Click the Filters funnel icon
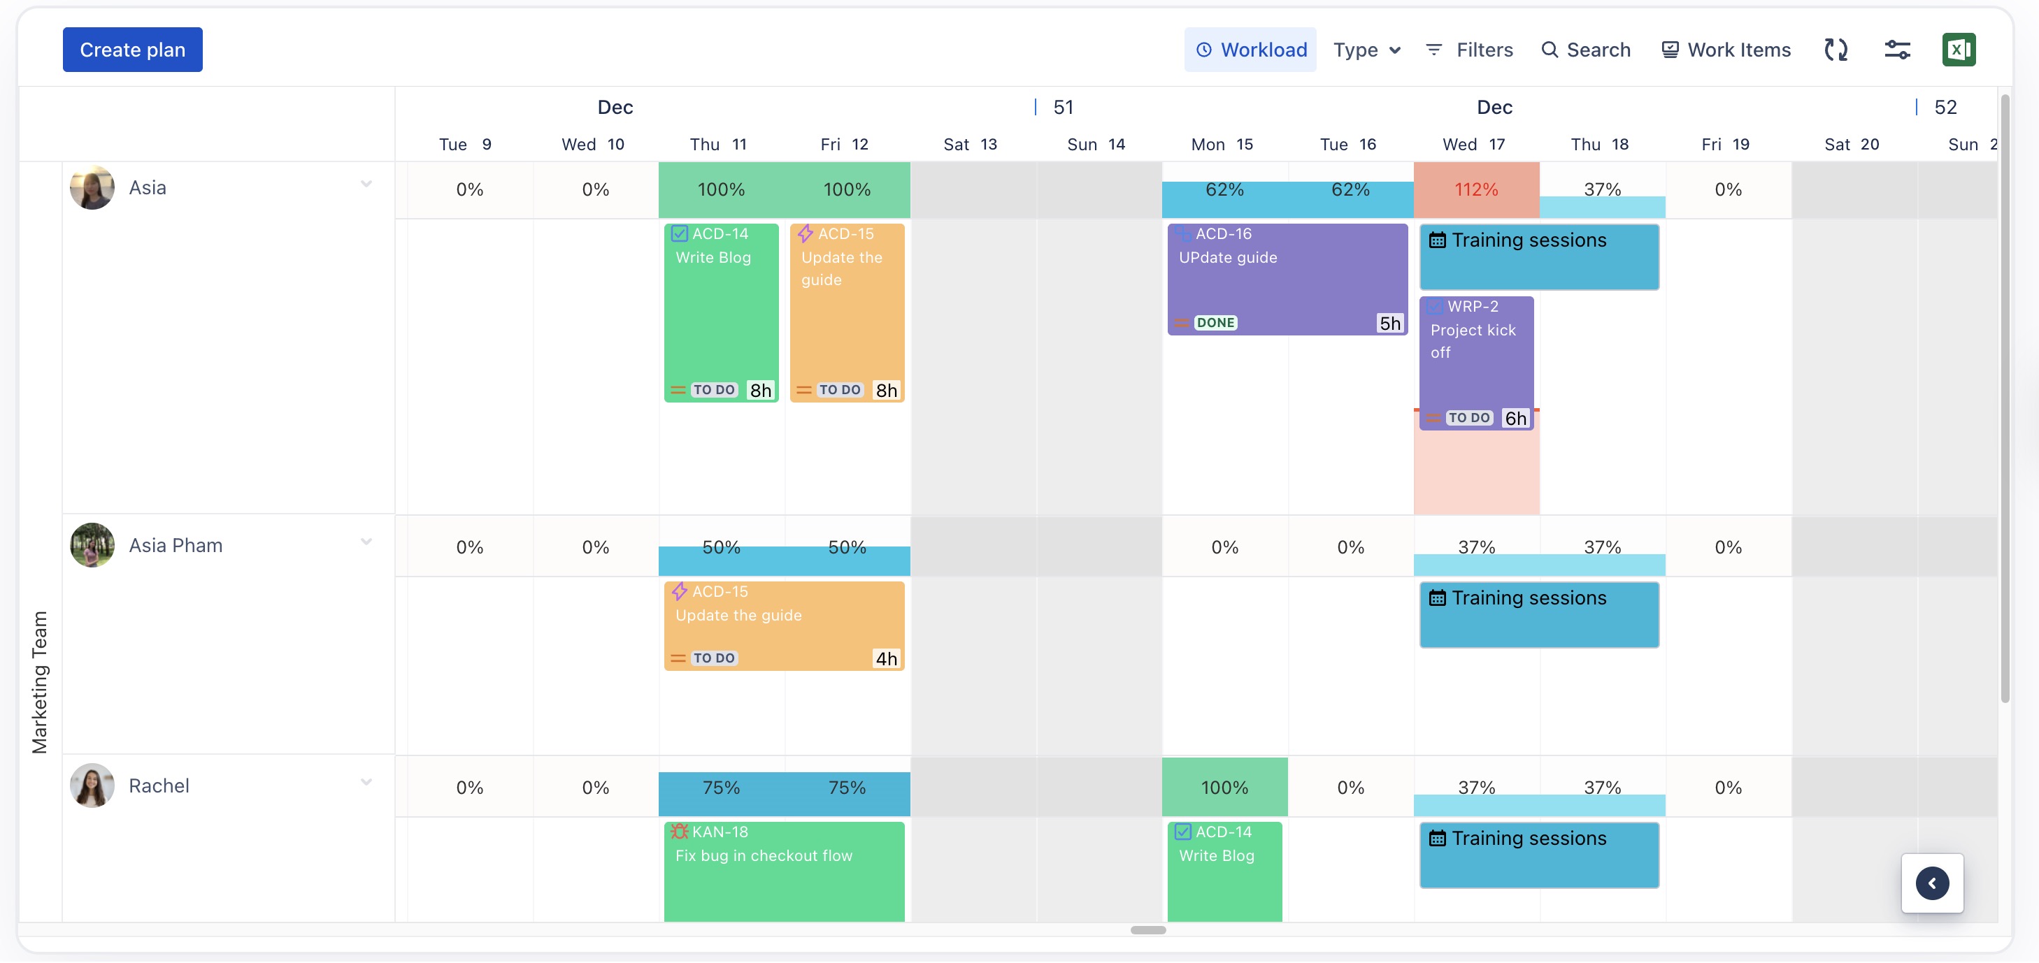This screenshot has width=2039, height=963. pyautogui.click(x=1433, y=50)
